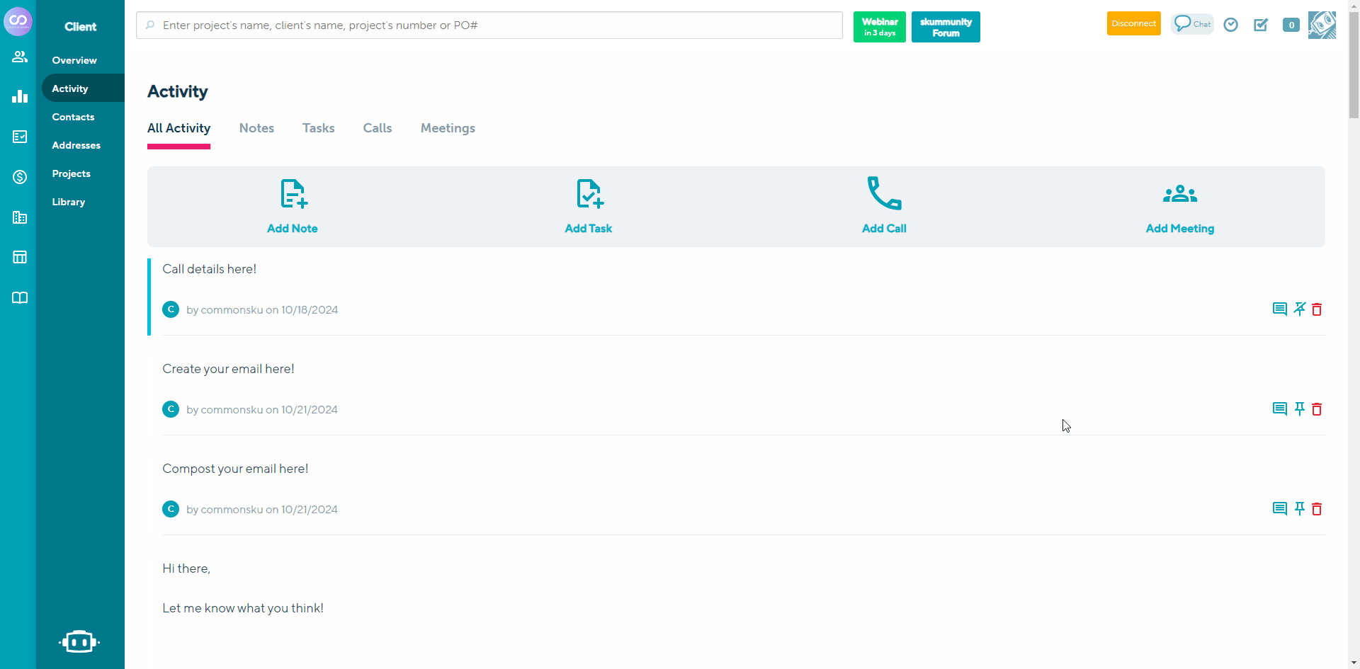Click the orange Disconnect button
Image resolution: width=1360 pixels, height=669 pixels.
1133,23
